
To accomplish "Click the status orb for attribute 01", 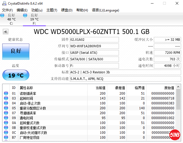I will [x=6, y=94].
